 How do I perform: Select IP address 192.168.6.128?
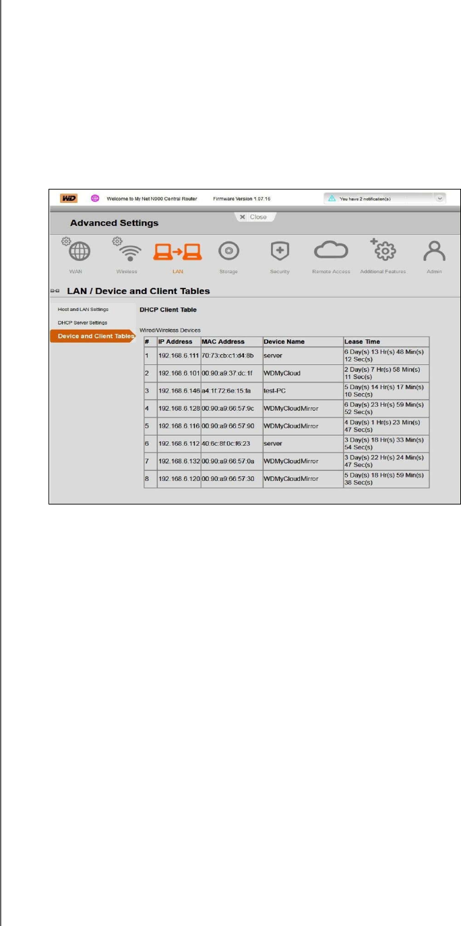[179, 408]
